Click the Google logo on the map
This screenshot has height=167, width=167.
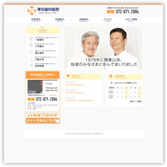click(32, 92)
